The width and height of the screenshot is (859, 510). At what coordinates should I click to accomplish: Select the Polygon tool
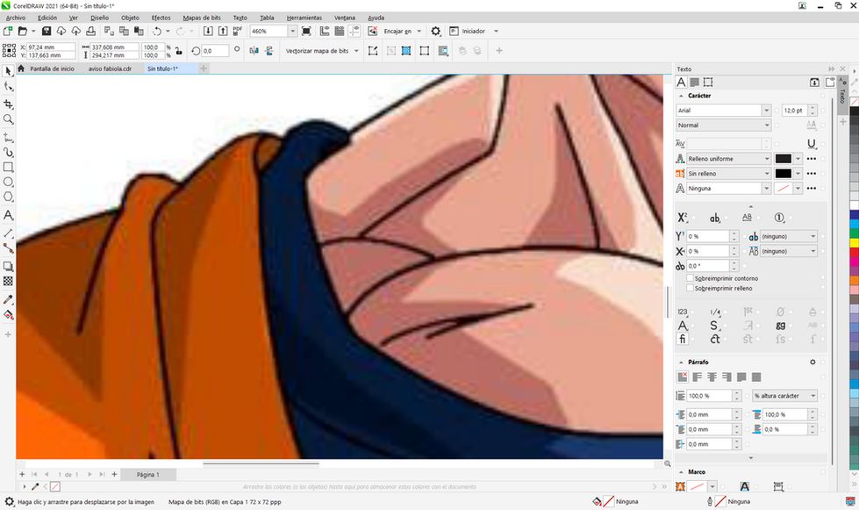pyautogui.click(x=8, y=197)
